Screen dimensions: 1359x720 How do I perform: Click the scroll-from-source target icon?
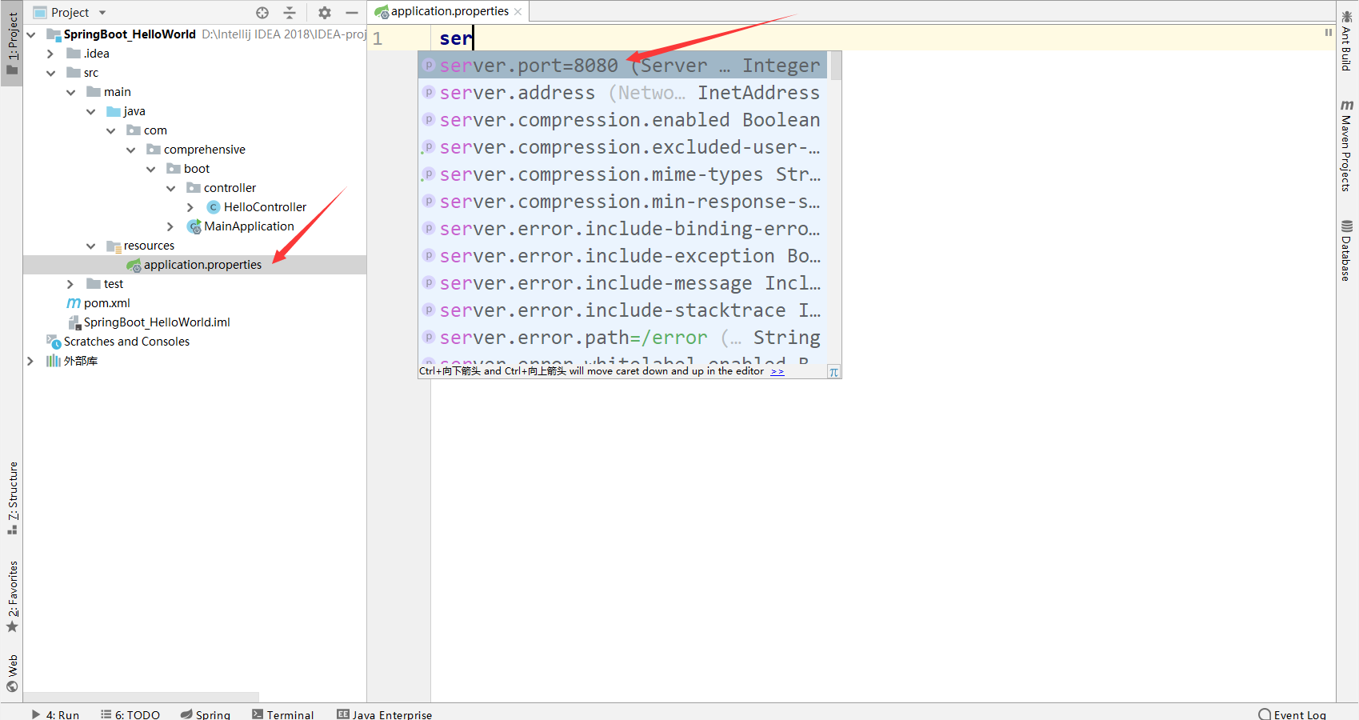[x=262, y=13]
